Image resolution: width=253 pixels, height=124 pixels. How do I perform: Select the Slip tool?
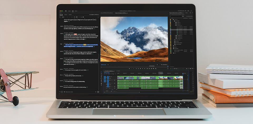(101, 78)
